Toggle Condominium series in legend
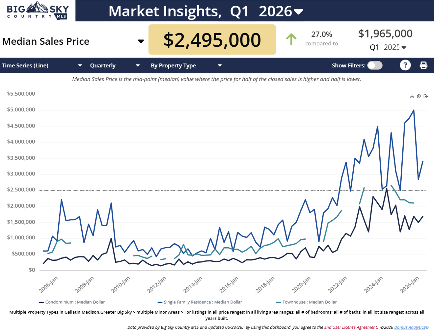The width and height of the screenshot is (434, 334). coord(72,302)
